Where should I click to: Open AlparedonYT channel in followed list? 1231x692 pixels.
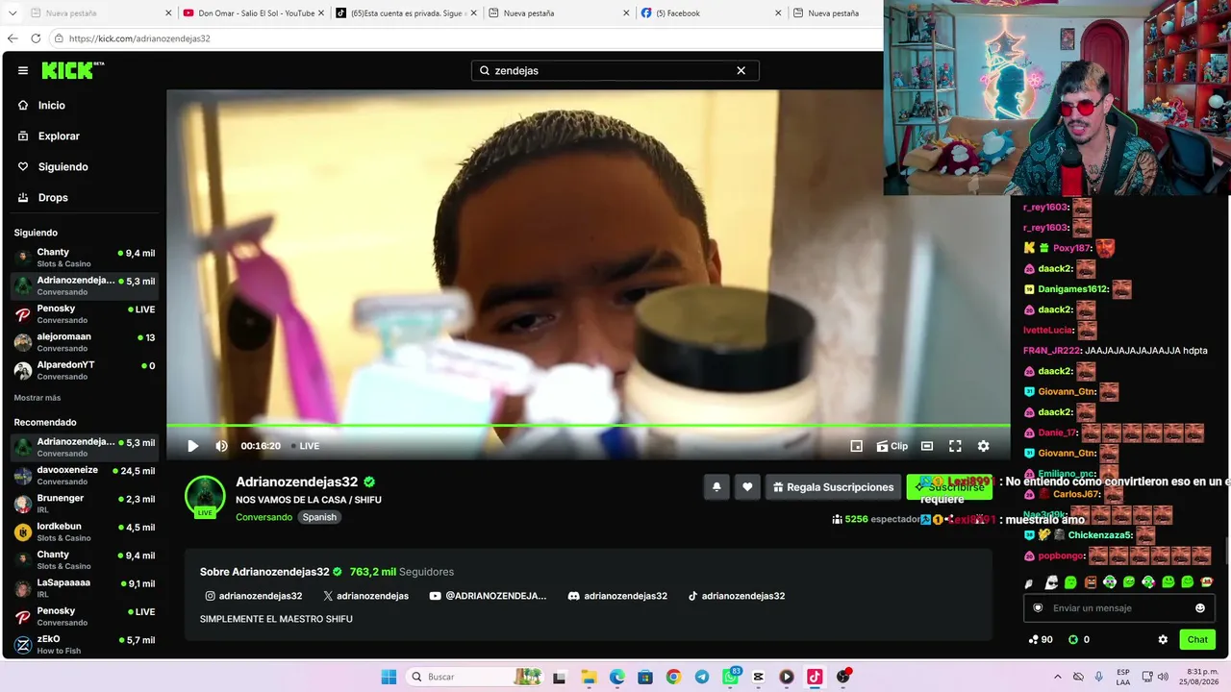pos(84,370)
